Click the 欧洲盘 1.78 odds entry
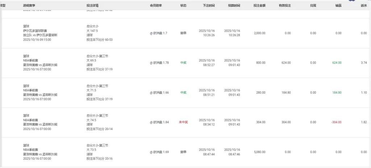Screen dimensions: 371x168 [x=159, y=63]
